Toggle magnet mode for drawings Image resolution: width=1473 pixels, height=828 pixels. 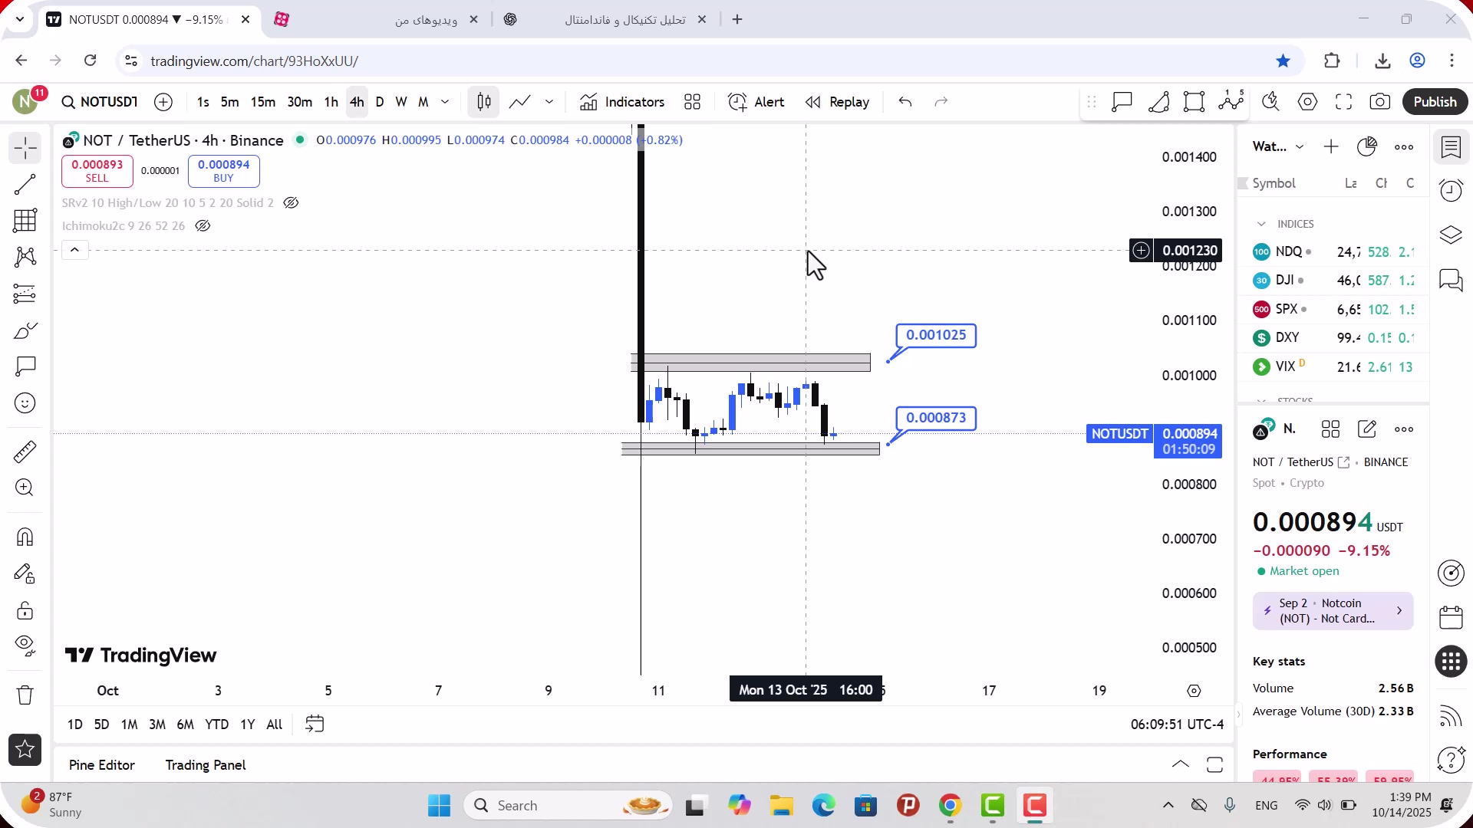pyautogui.click(x=25, y=537)
